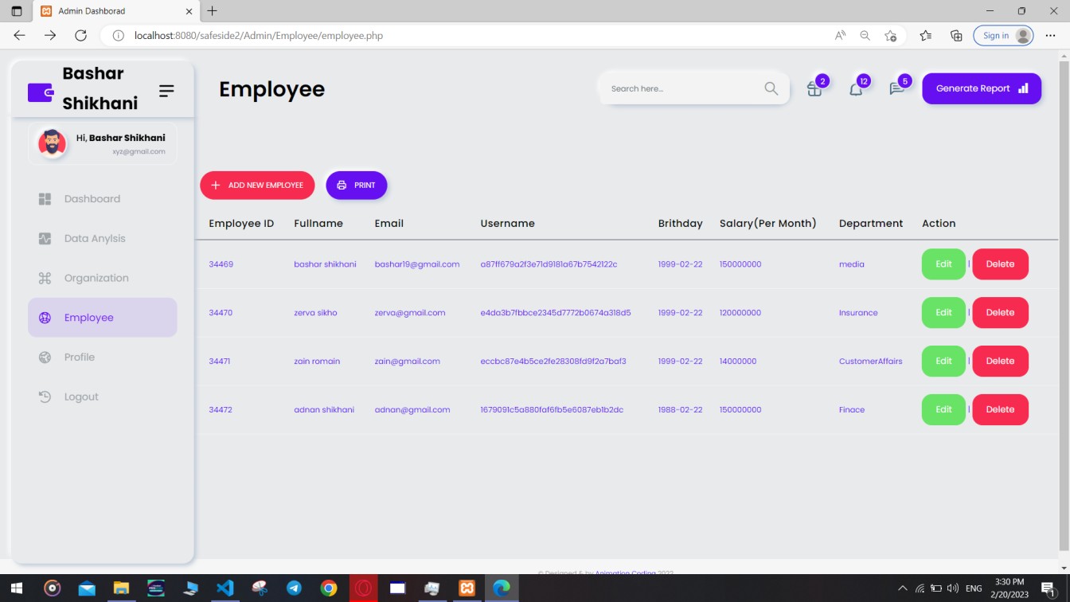Click the user avatar picture

[x=53, y=144]
